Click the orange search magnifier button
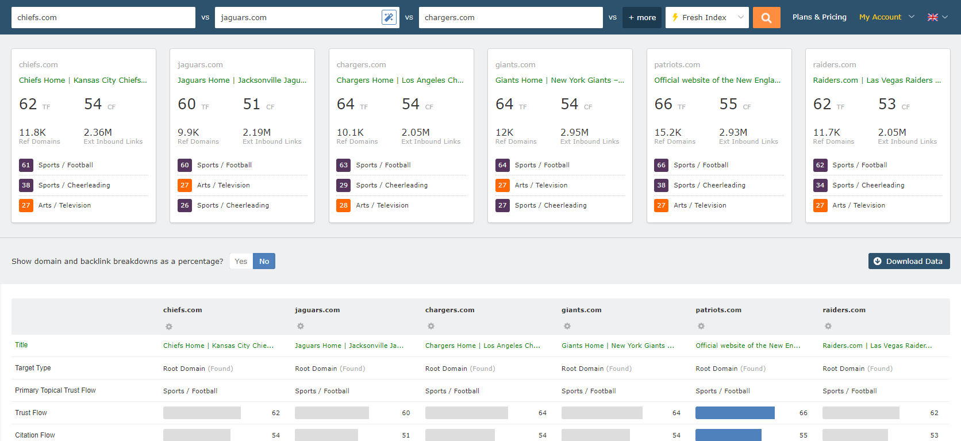Image resolution: width=961 pixels, height=441 pixels. tap(766, 18)
